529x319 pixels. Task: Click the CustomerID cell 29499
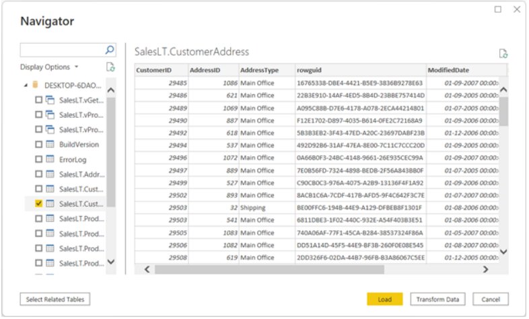(162, 183)
